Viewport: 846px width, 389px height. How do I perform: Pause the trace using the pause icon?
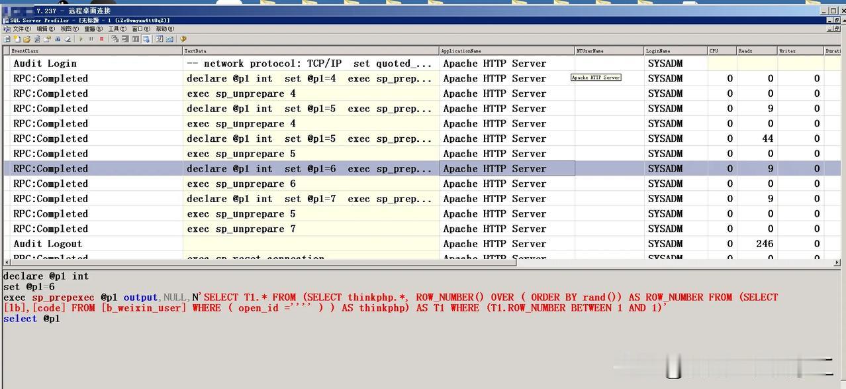pyautogui.click(x=91, y=39)
